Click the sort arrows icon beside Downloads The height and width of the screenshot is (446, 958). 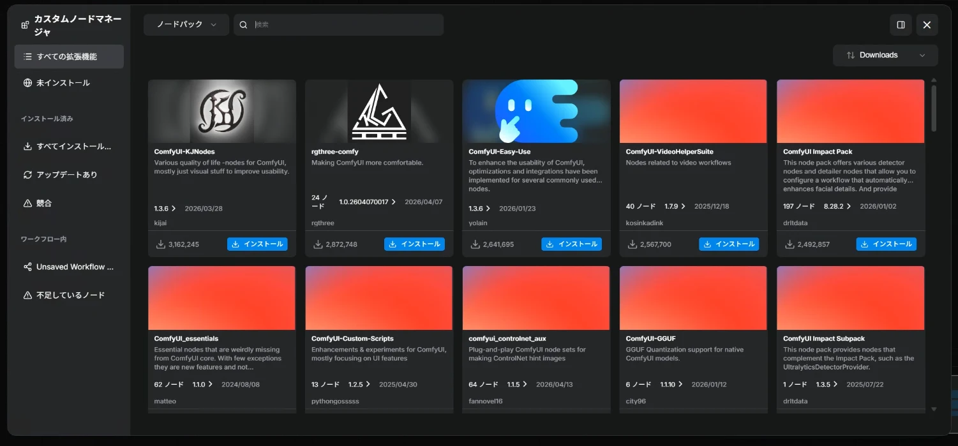[850, 55]
